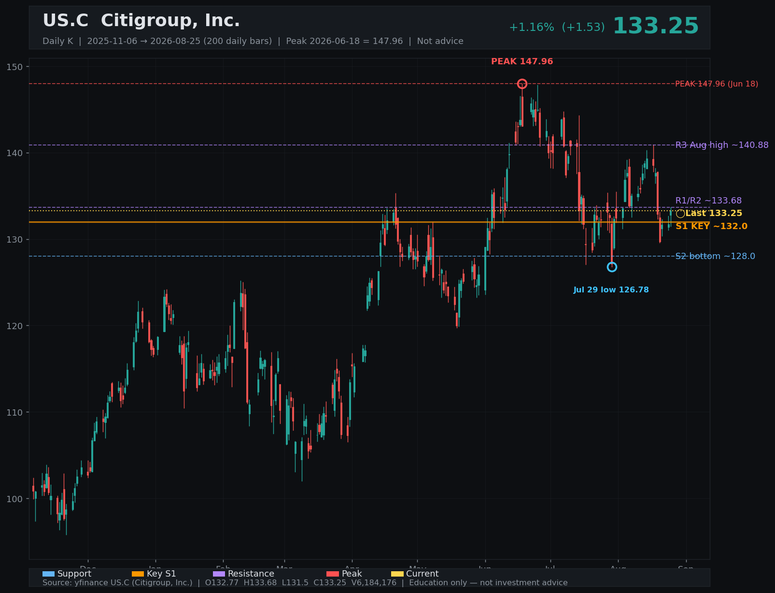
Task: Click the large 133.25 price in the header
Action: coord(656,26)
